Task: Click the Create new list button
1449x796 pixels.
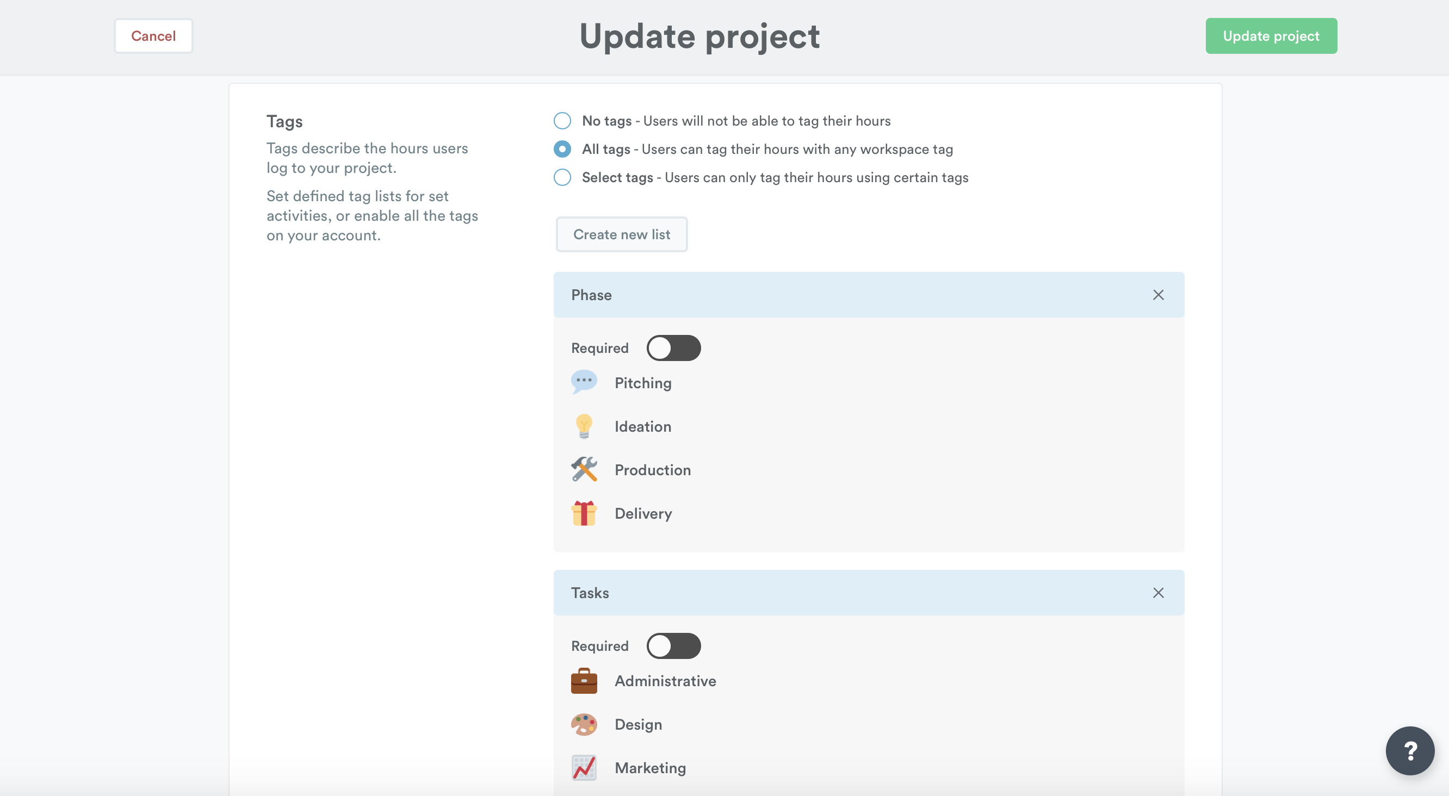Action: click(x=622, y=234)
